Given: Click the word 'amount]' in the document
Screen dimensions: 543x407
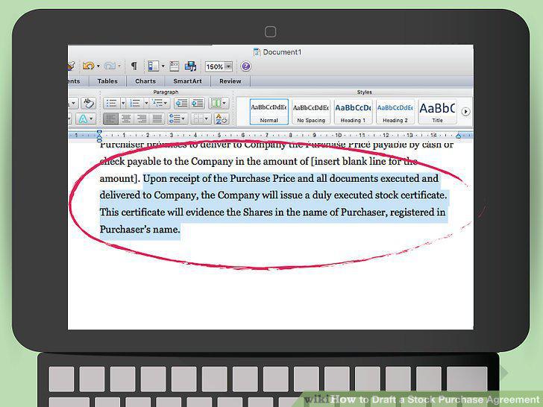Looking at the screenshot, I should point(120,179).
